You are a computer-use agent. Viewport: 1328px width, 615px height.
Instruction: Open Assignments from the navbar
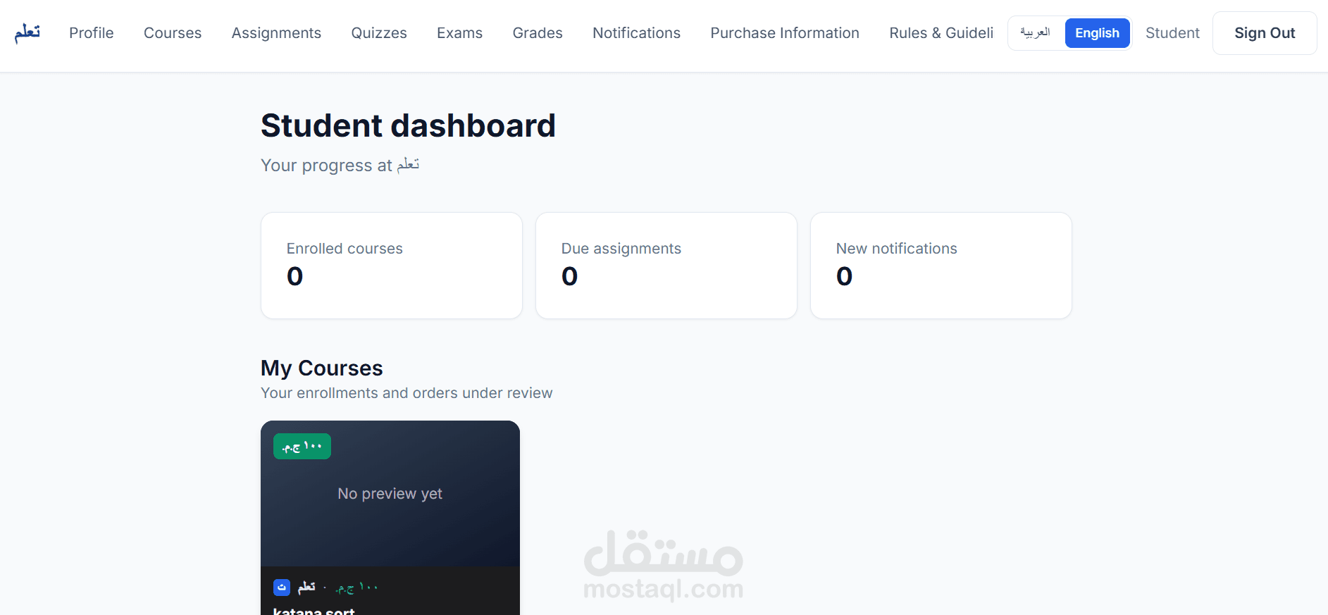tap(276, 33)
